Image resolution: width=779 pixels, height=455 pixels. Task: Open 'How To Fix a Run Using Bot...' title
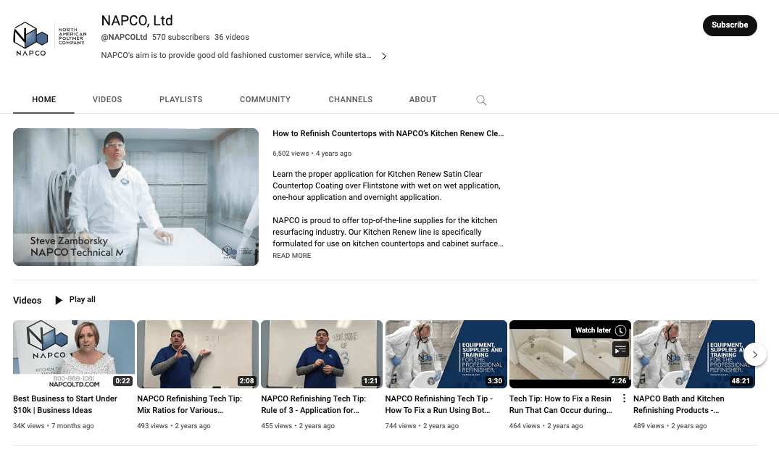[439, 404]
